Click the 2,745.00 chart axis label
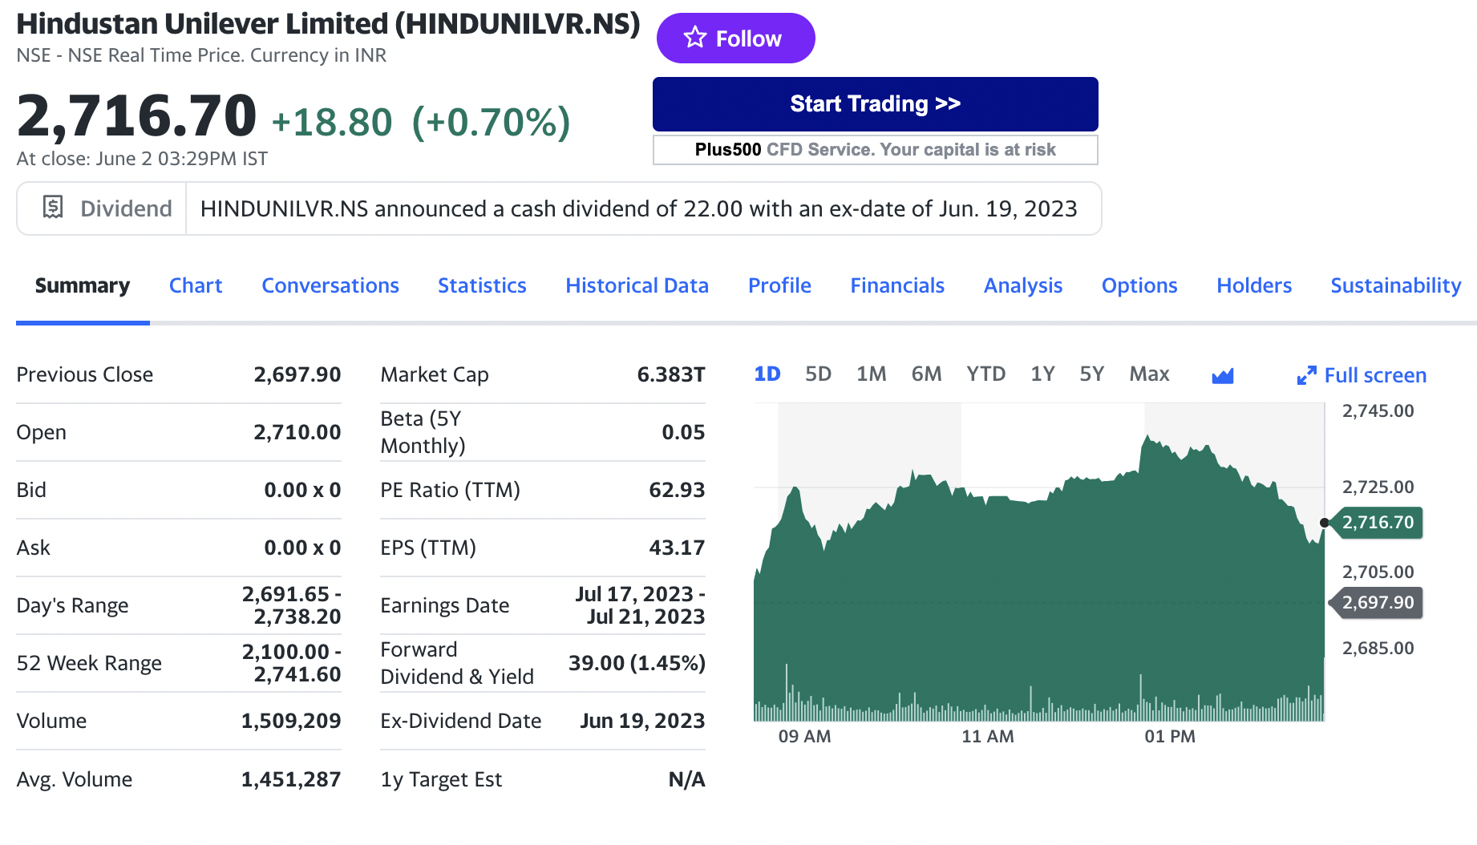This screenshot has width=1477, height=845. tap(1378, 411)
